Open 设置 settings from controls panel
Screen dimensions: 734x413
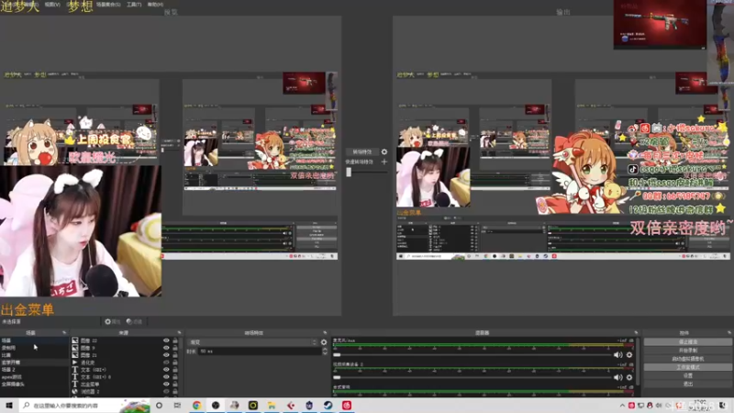coord(687,375)
